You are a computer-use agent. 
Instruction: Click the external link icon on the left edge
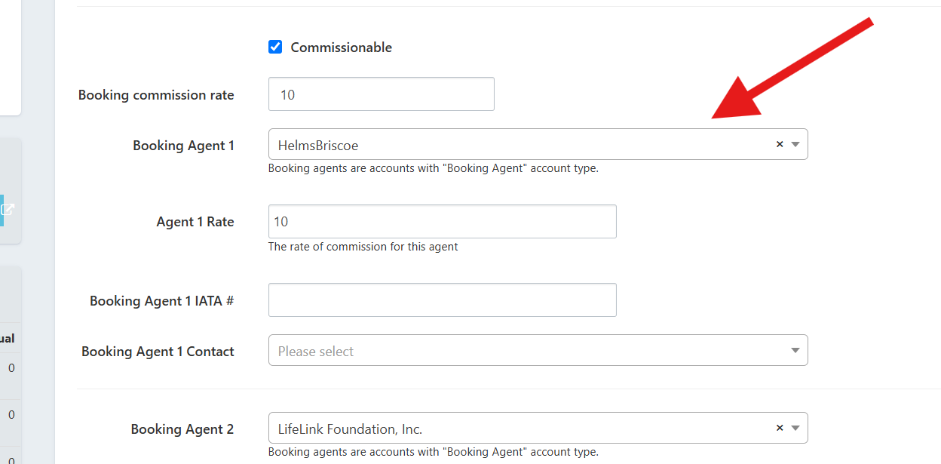7,210
